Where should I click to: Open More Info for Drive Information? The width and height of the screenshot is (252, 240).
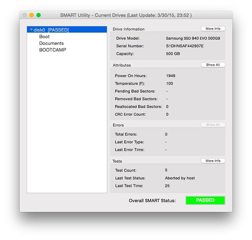(x=213, y=29)
